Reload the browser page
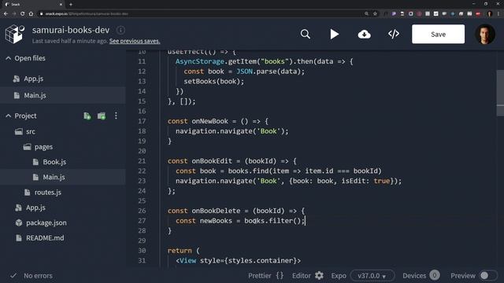The width and height of the screenshot is (504, 283). 23,14
